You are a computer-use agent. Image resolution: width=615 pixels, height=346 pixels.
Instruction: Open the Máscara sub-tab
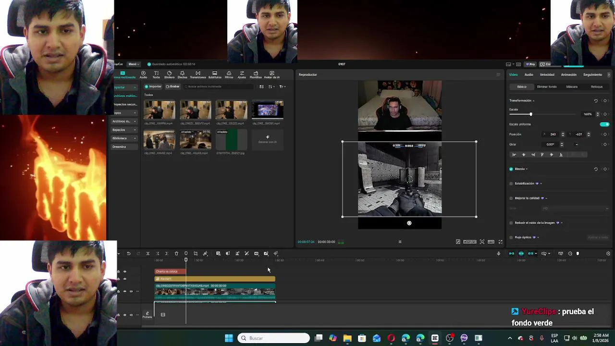coord(572,87)
